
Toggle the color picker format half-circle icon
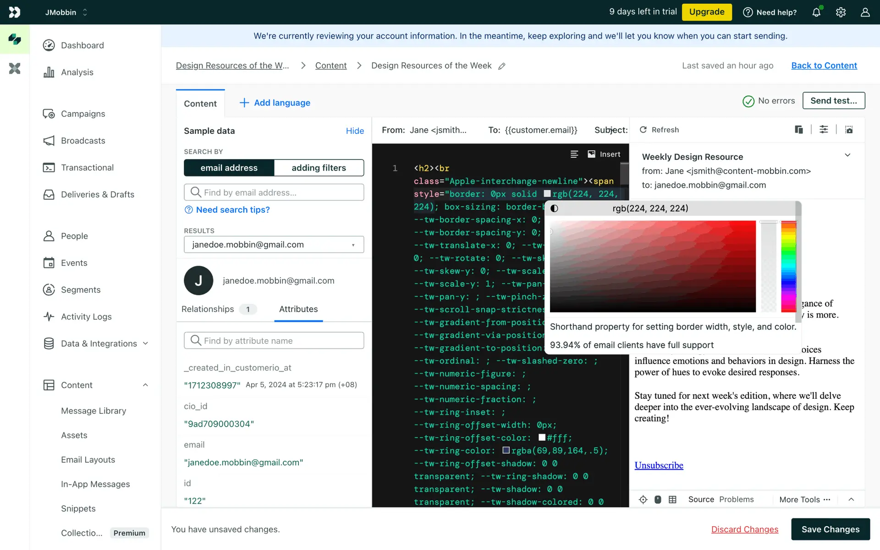tap(554, 209)
